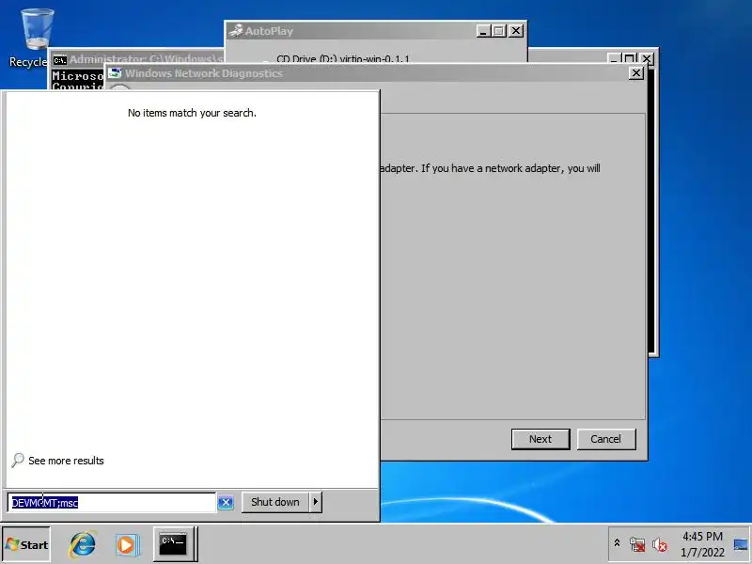
Task: Open Windows Media Player from the taskbar
Action: tap(128, 545)
